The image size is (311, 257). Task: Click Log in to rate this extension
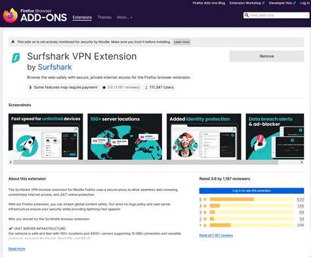coord(251,191)
